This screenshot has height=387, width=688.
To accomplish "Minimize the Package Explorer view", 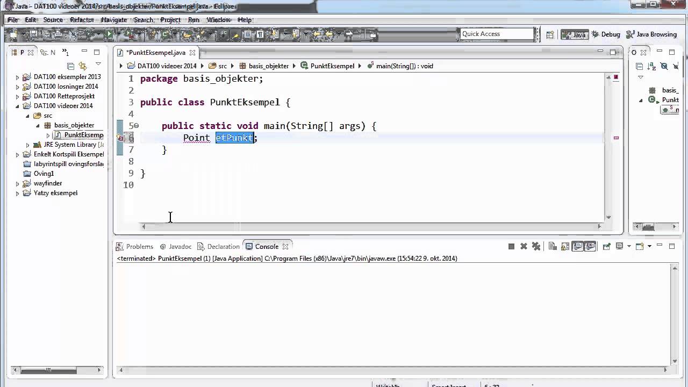I will (x=84, y=52).
